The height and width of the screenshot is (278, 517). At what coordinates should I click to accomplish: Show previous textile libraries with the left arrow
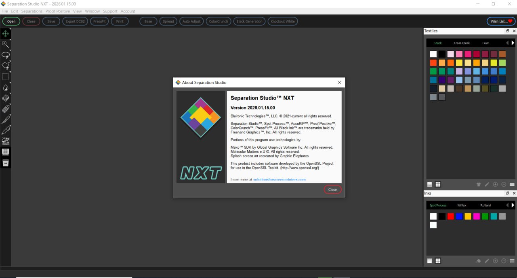tap(507, 43)
